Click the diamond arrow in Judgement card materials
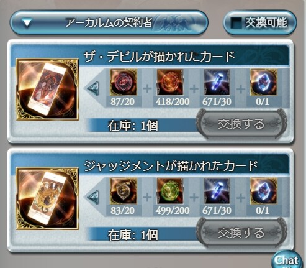Viewport: 306px width, 268px height. pos(94,197)
